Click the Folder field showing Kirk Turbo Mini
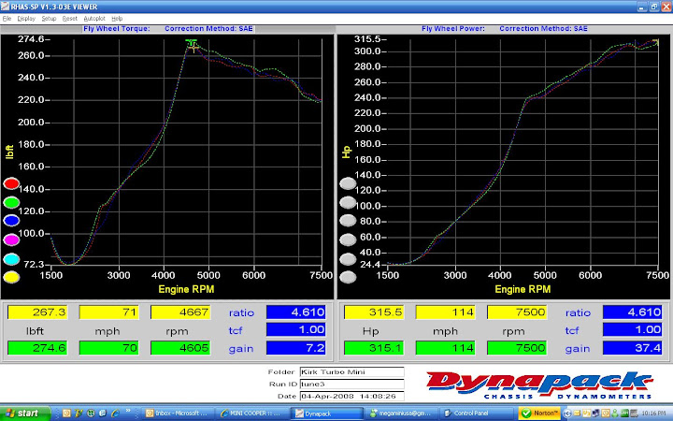 (x=351, y=372)
